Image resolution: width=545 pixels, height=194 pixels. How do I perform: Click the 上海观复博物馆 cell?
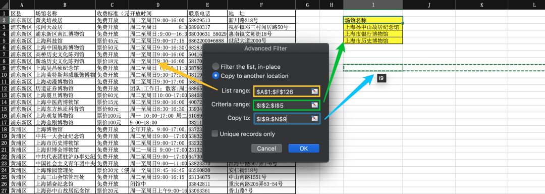click(x=65, y=115)
